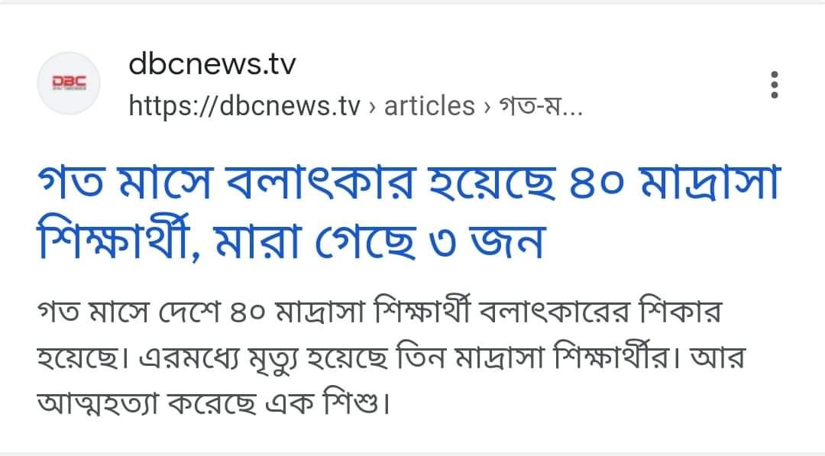The height and width of the screenshot is (456, 825).
Task: Click the word 'শিকার' in the snippet
Action: (x=678, y=312)
